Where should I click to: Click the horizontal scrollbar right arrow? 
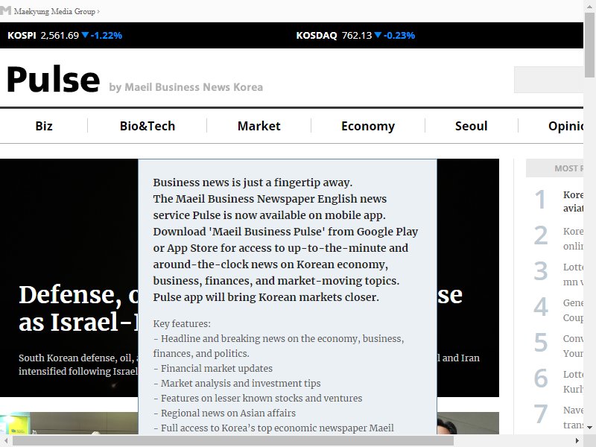[x=577, y=441]
